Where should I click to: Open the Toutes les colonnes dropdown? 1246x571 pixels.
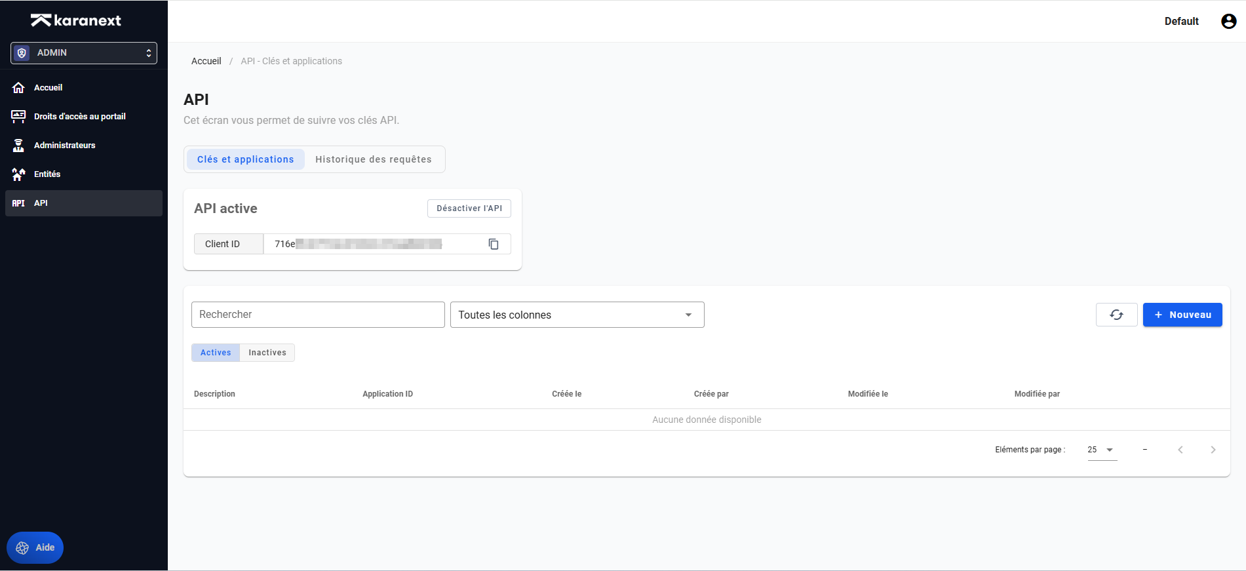coord(577,315)
